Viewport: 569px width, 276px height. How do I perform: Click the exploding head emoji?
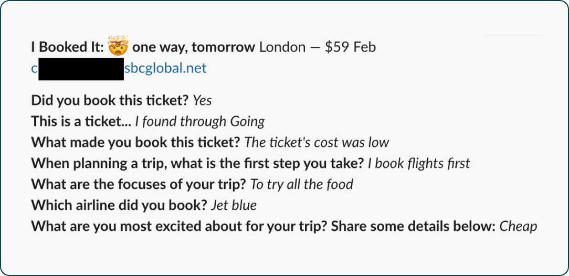[118, 45]
